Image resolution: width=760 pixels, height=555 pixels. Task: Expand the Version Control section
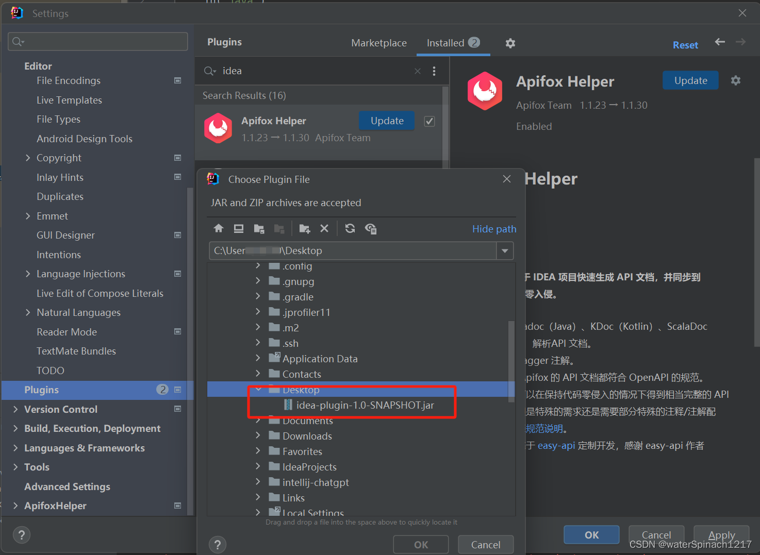tap(15, 409)
